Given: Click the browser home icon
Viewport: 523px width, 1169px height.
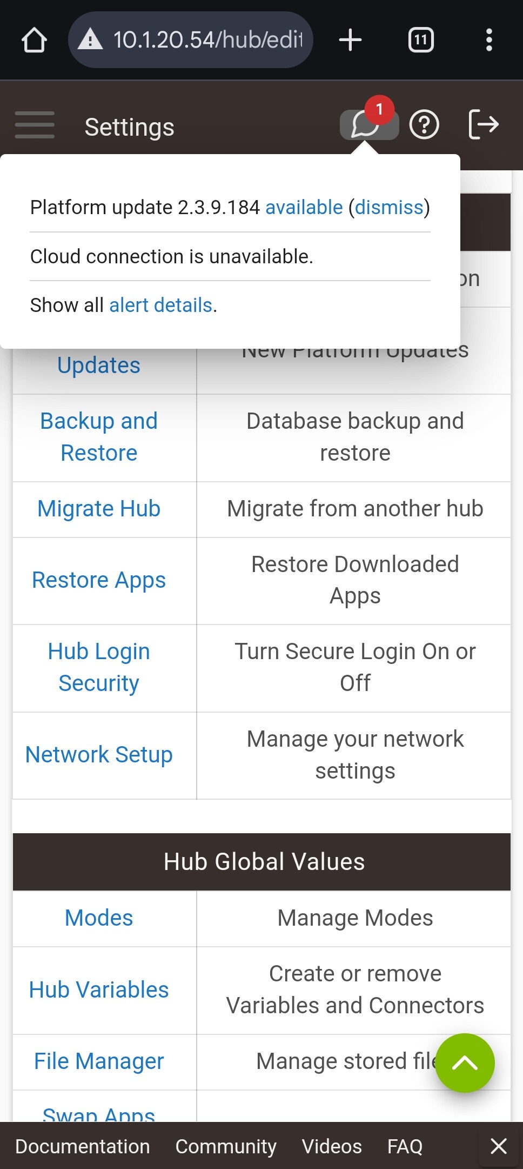Looking at the screenshot, I should (x=33, y=39).
